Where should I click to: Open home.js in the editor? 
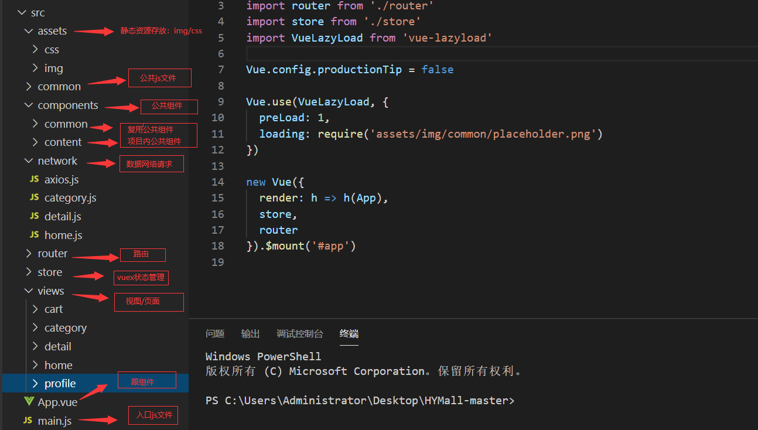[x=63, y=235]
